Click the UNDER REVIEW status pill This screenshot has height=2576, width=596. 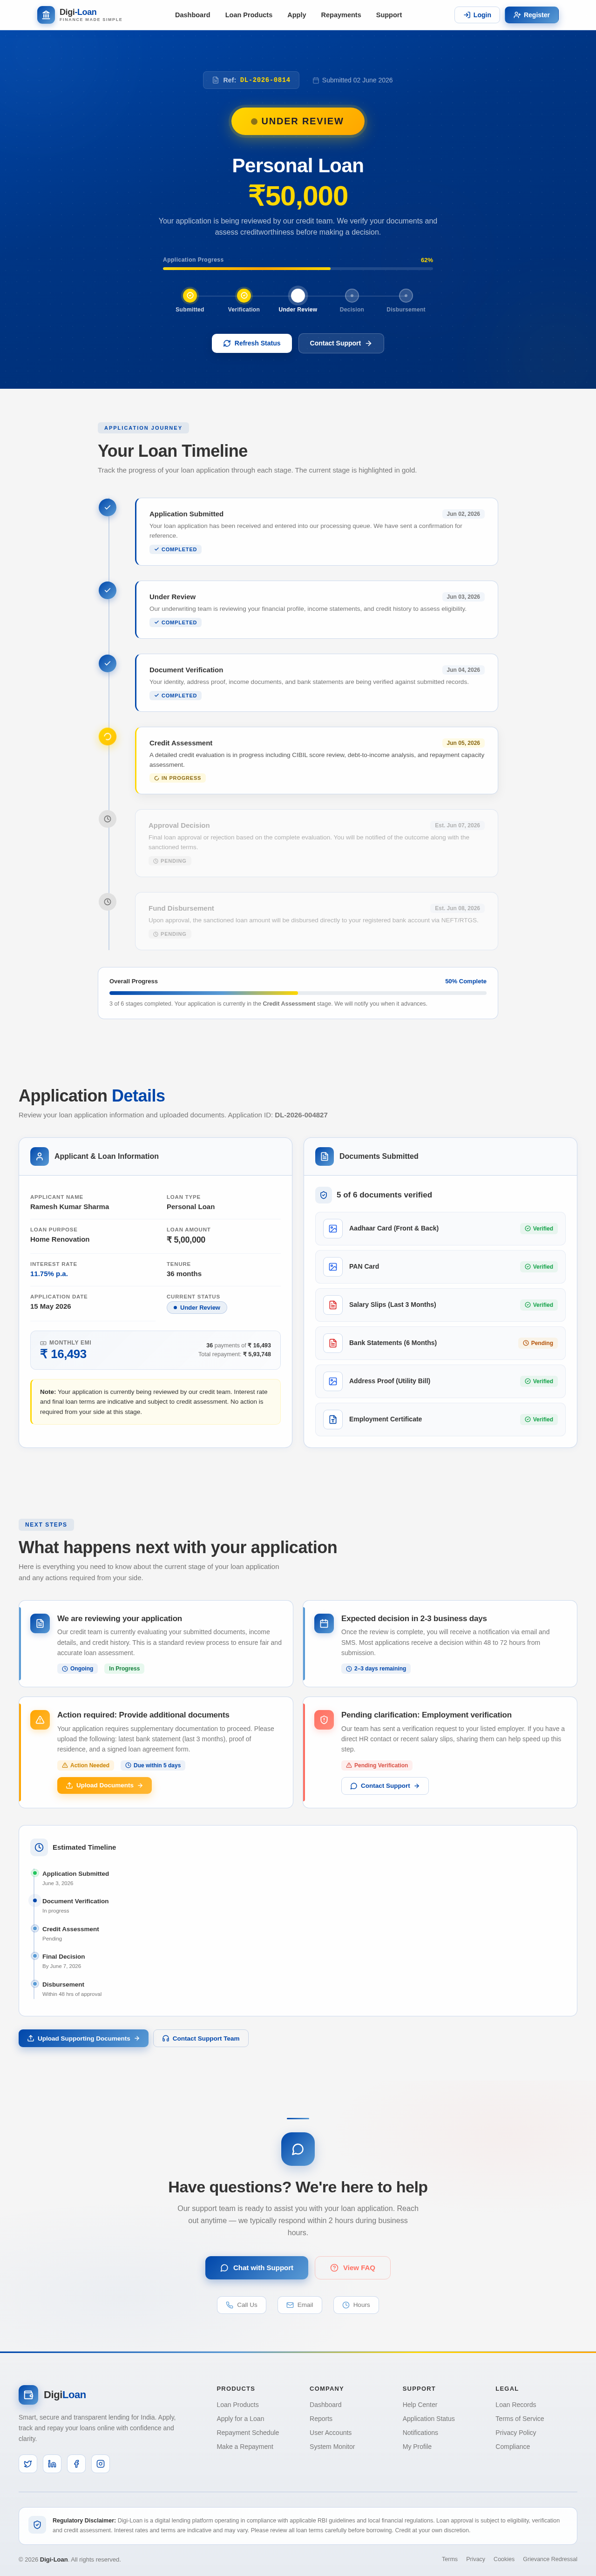(298, 121)
